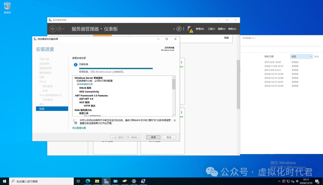Select the Explorer row dated 2024/12/10 22:06
This screenshot has height=185, width=323.
[x=281, y=78]
